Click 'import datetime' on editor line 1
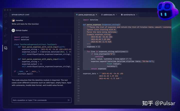Screen dimensions: 180x111 pyautogui.click(x=90, y=20)
